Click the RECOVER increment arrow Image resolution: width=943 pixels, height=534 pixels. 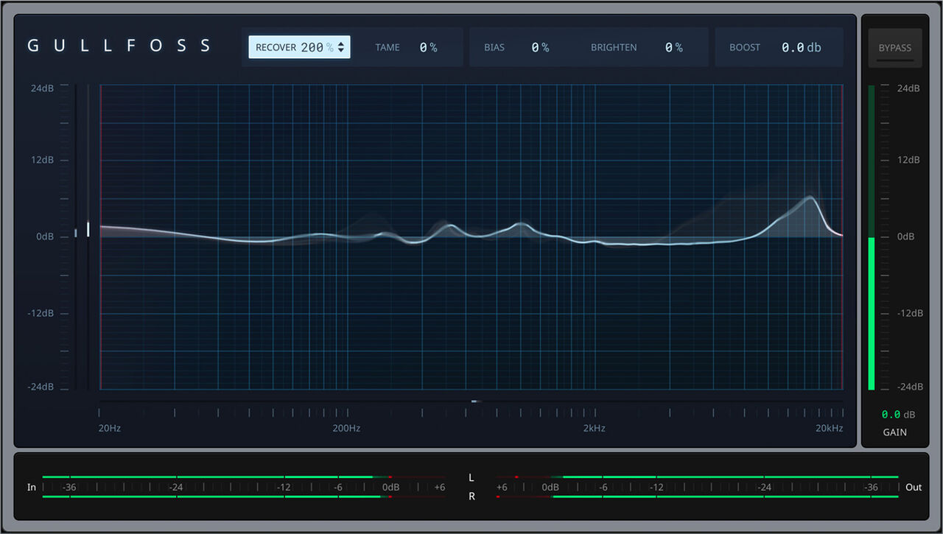click(343, 43)
